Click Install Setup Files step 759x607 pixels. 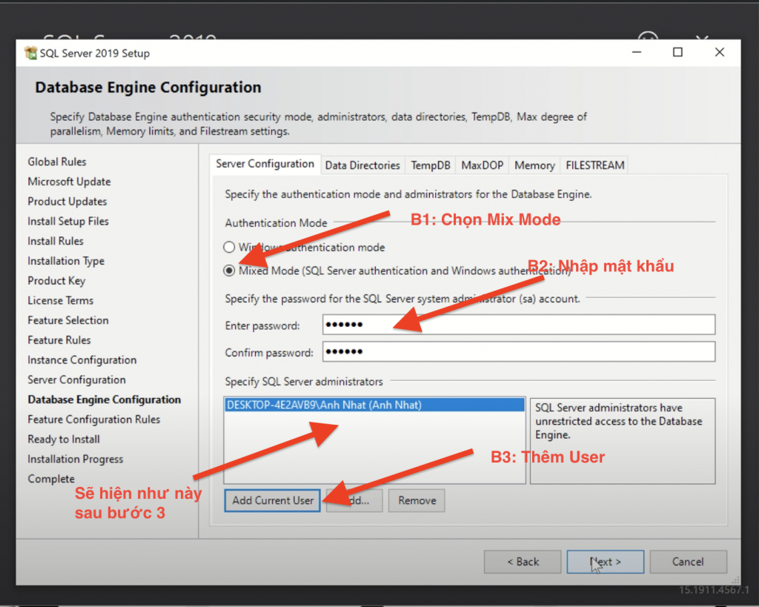[x=68, y=221]
